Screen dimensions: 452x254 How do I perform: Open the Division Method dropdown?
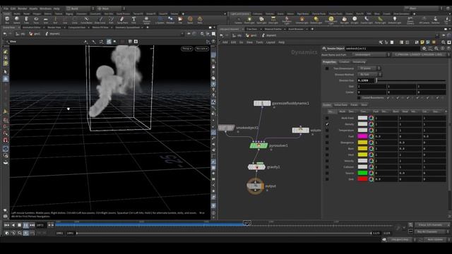click(369, 75)
